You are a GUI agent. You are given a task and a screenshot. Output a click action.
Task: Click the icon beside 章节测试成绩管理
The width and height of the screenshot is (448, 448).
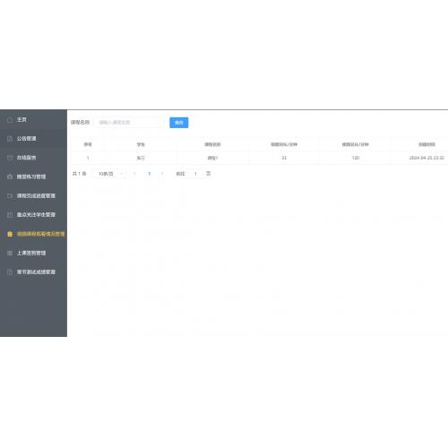click(10, 272)
